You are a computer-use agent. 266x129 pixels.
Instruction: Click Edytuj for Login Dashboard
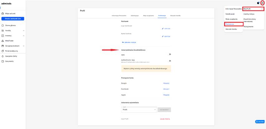click(x=166, y=28)
